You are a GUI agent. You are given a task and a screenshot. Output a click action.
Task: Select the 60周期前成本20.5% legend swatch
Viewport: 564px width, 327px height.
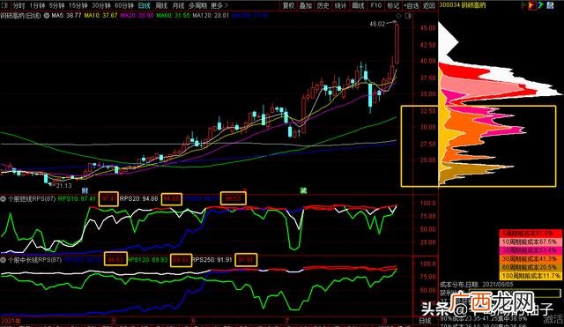[531, 267]
